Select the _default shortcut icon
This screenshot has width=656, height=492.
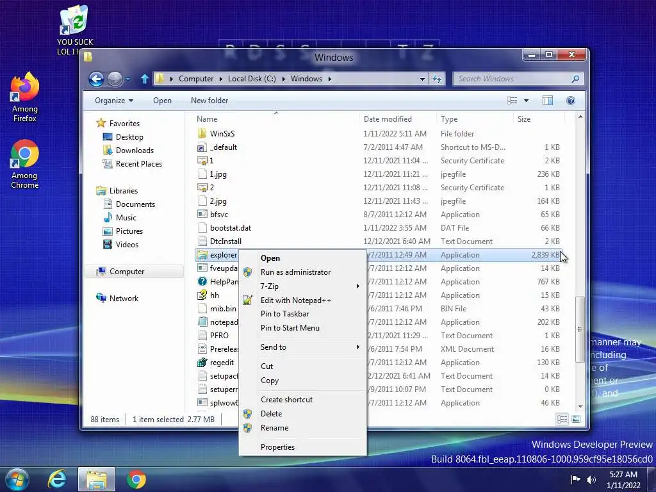pyautogui.click(x=202, y=147)
